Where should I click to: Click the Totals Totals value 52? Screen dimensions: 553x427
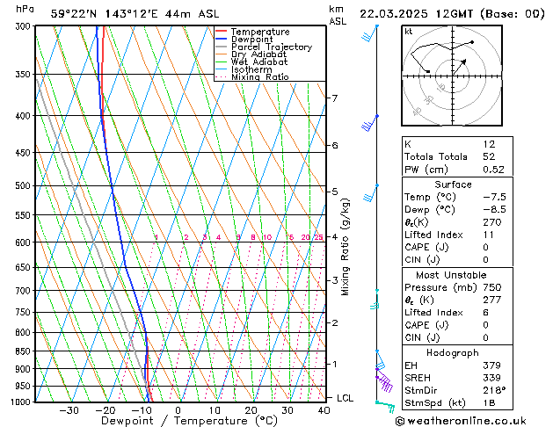click(489, 156)
